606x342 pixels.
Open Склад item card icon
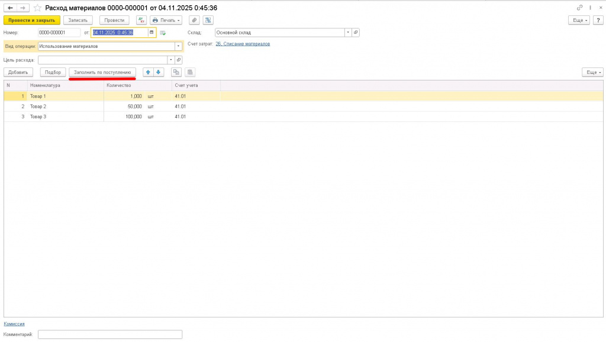click(356, 33)
